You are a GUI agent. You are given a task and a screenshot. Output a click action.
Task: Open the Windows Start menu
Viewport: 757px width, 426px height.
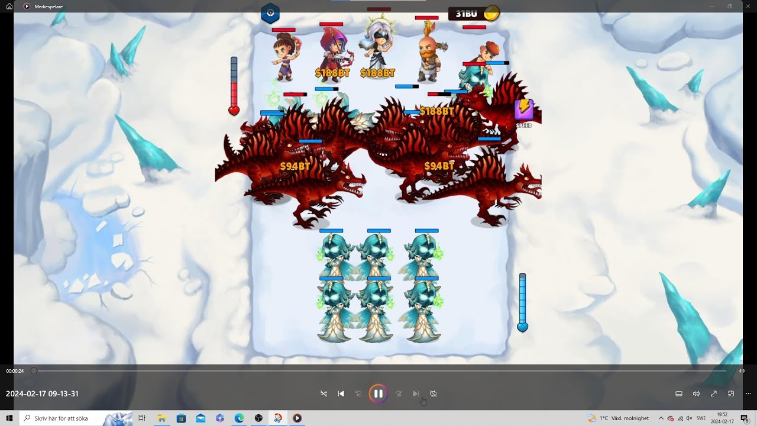point(9,418)
